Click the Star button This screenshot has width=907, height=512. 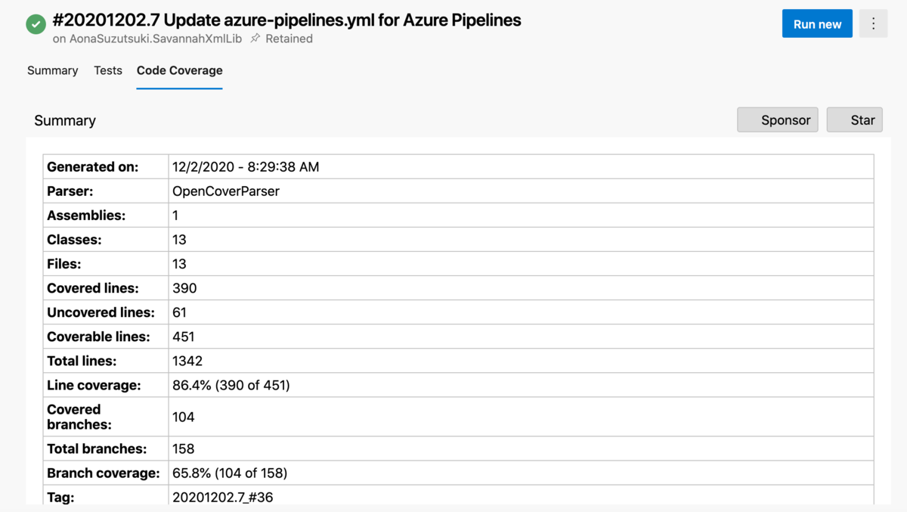point(855,119)
